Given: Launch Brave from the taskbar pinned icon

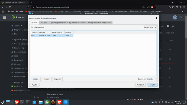Looking at the screenshot, I should 17,102.
